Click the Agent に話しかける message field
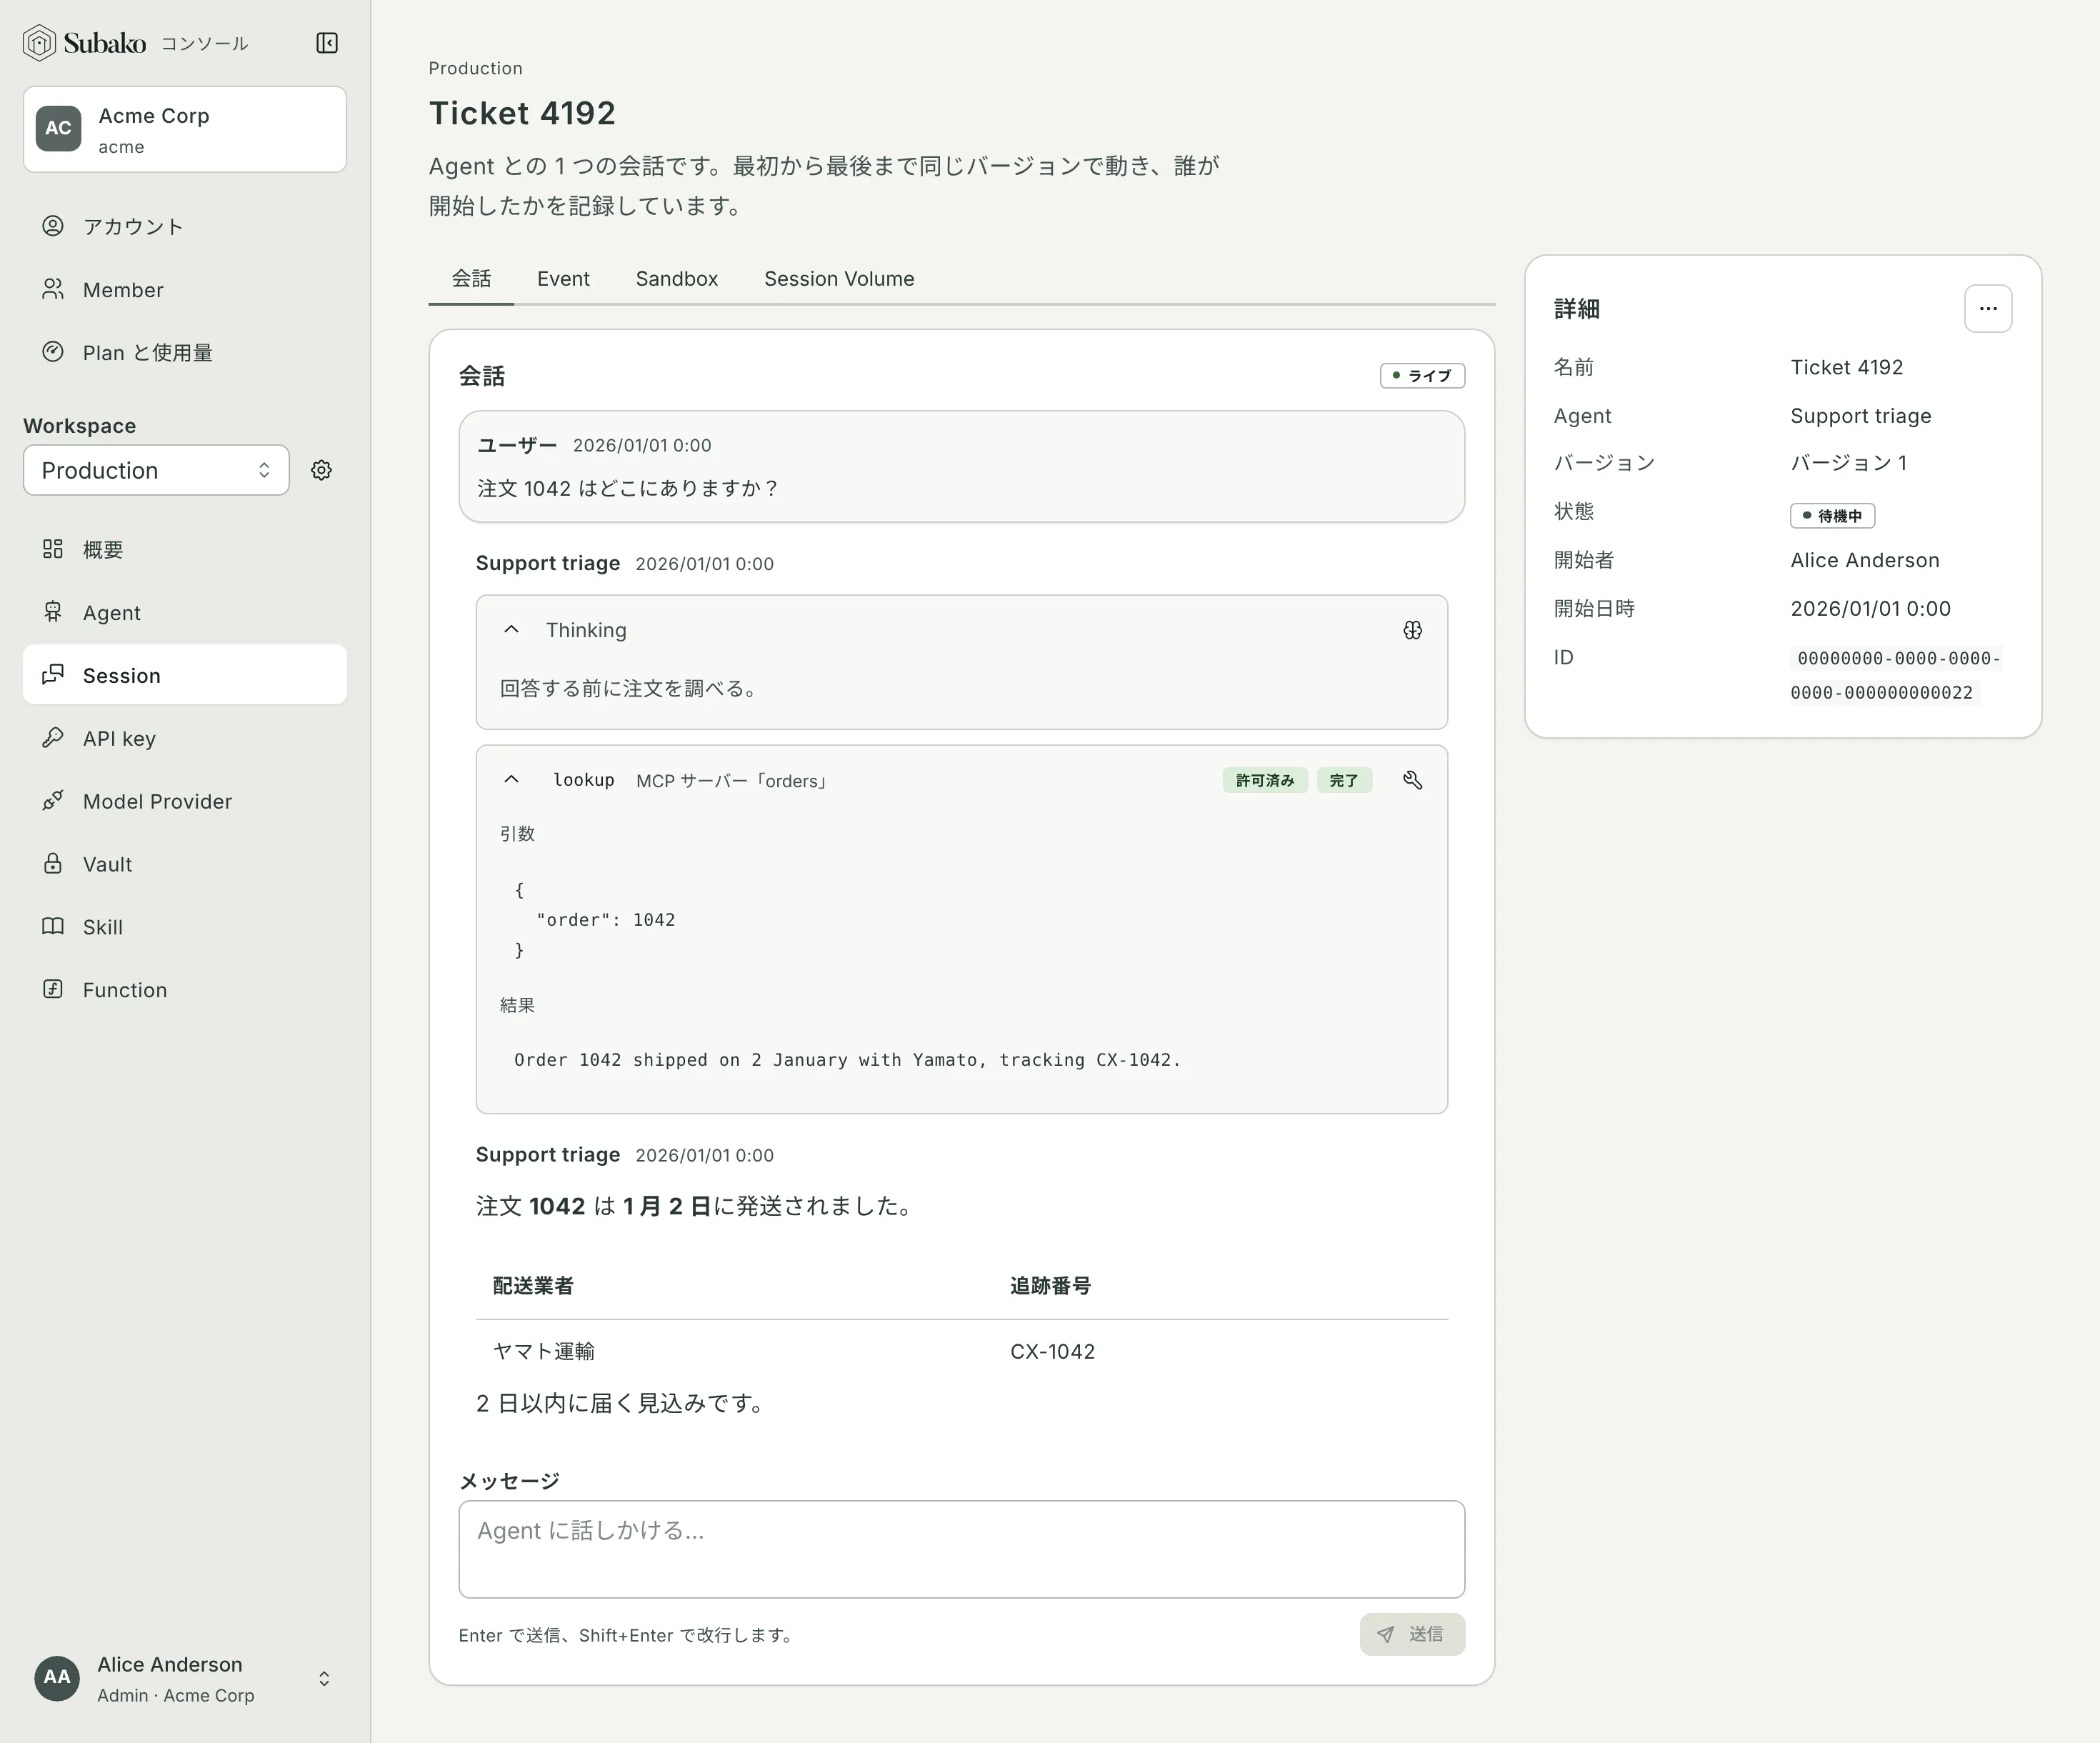Screen dimensions: 2100x1743 962,1549
